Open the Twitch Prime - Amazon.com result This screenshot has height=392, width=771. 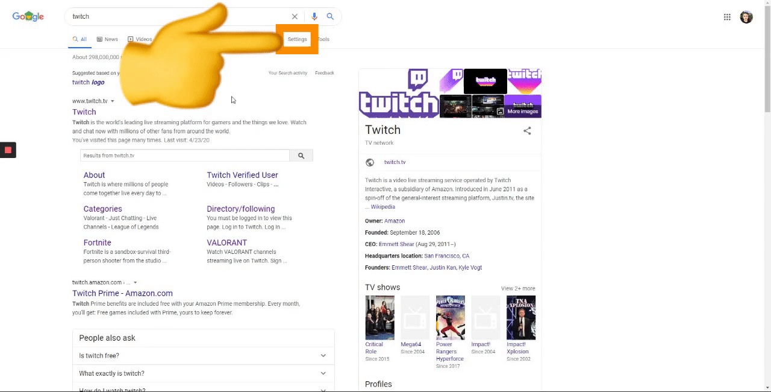[122, 293]
